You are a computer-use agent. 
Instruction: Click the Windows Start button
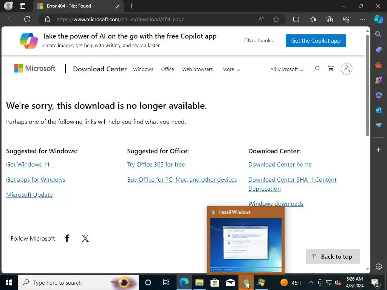point(9,282)
